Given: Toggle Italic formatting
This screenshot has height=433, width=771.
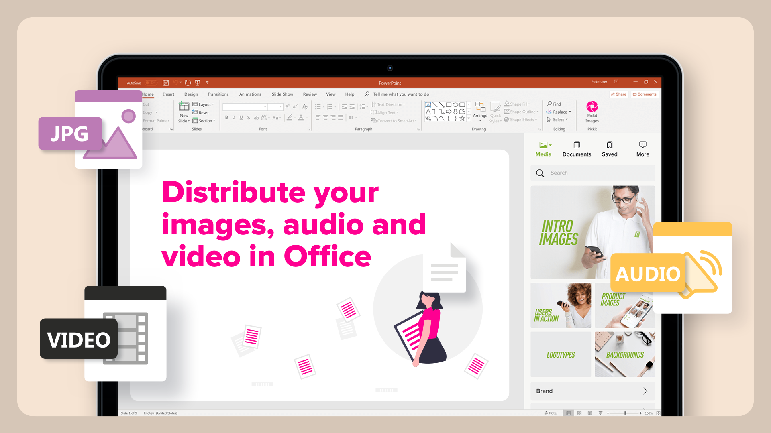Looking at the screenshot, I should tap(234, 118).
